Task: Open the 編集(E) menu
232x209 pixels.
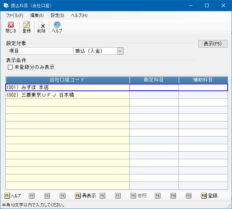Action: (x=37, y=16)
